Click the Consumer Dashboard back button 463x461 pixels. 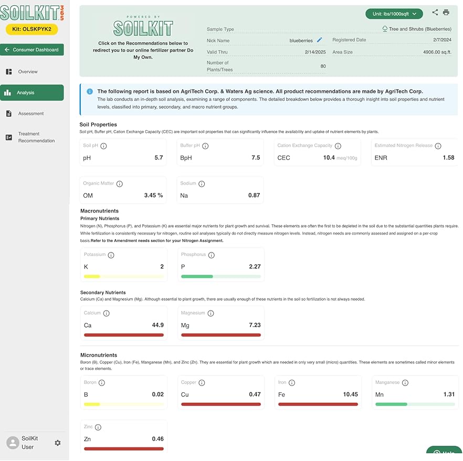pos(32,49)
